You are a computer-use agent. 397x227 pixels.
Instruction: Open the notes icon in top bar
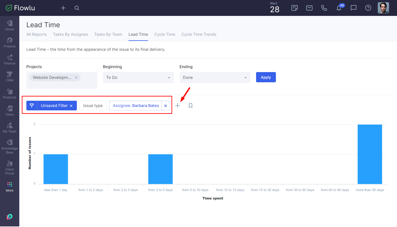(x=295, y=8)
